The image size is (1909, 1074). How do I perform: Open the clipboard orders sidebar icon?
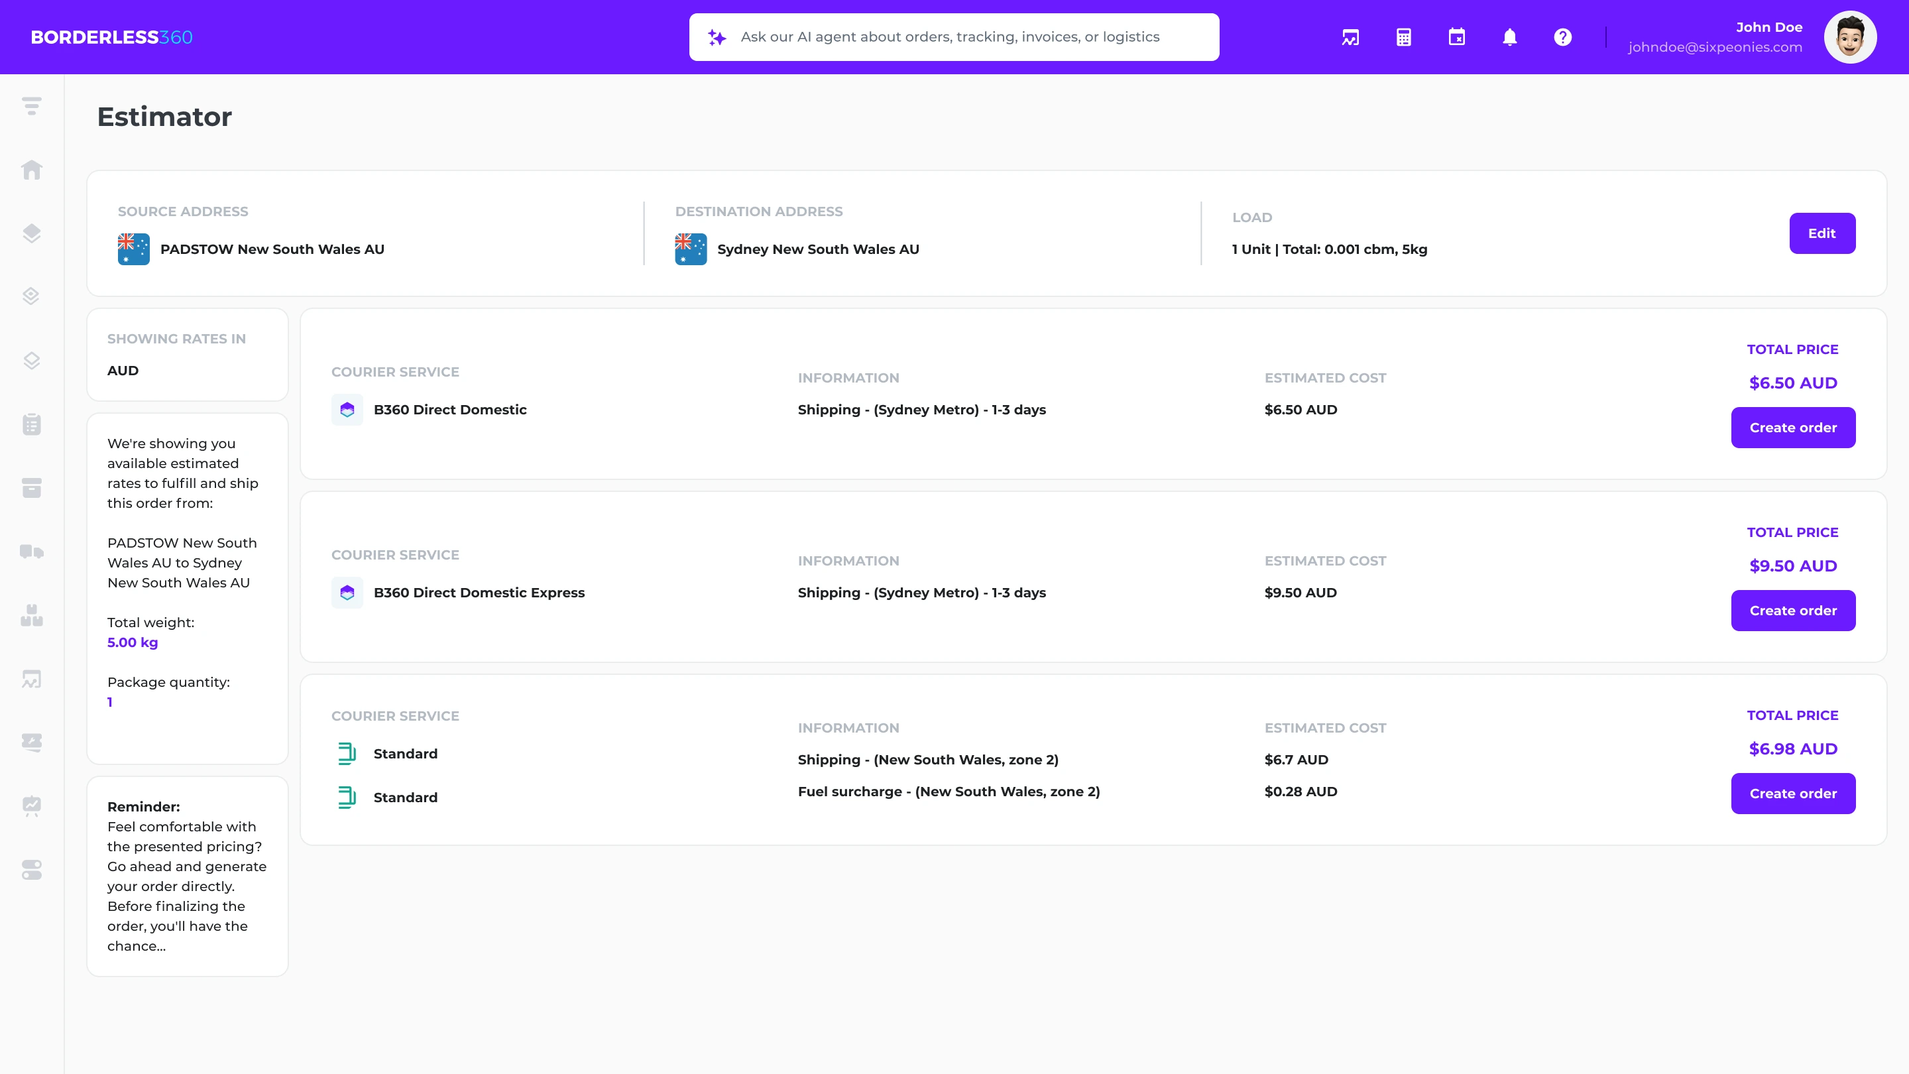[x=31, y=424]
